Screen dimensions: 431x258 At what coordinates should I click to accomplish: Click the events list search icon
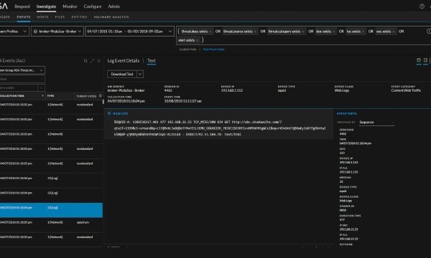click(x=85, y=61)
